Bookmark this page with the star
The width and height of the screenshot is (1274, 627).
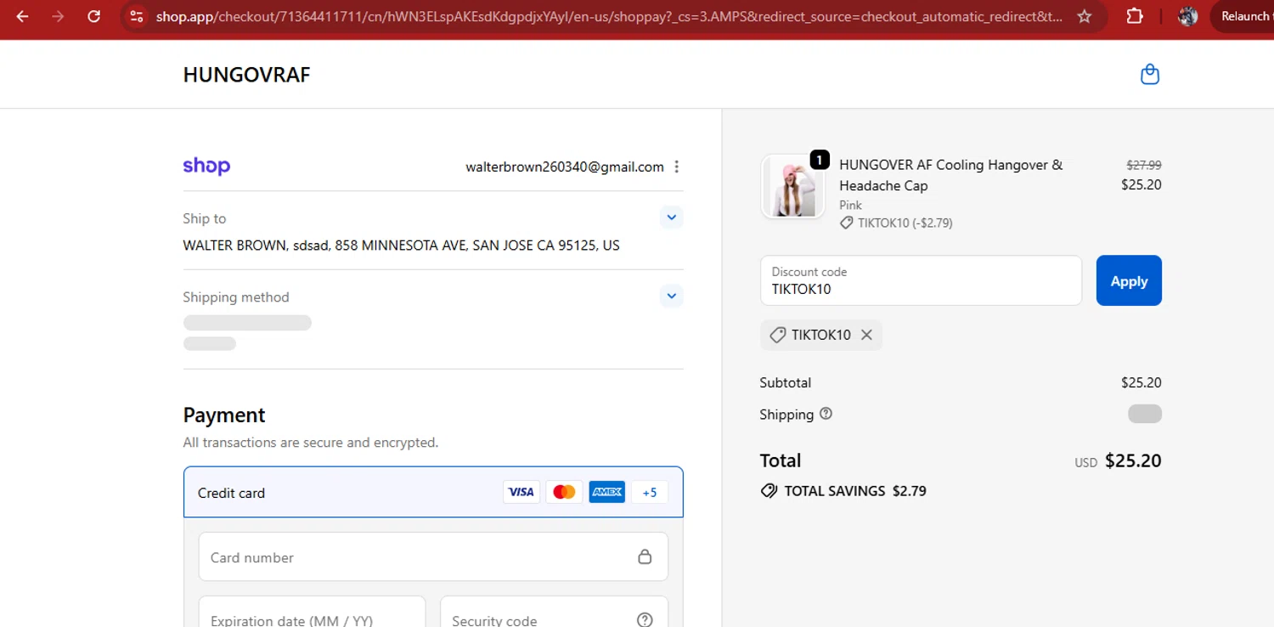(x=1085, y=16)
